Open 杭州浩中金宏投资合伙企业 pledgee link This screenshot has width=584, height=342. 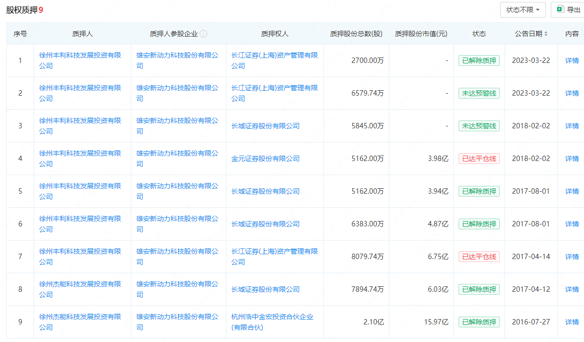pos(272,317)
